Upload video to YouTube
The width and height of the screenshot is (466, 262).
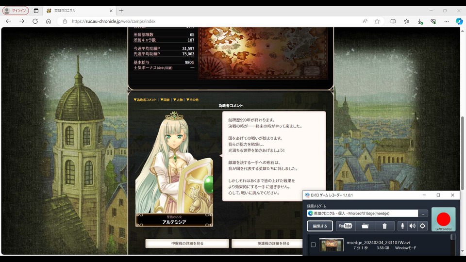[345, 226]
